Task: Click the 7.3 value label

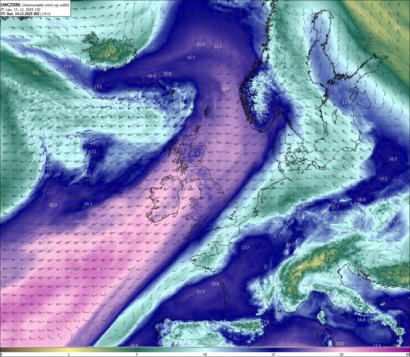Action: tap(63, 42)
